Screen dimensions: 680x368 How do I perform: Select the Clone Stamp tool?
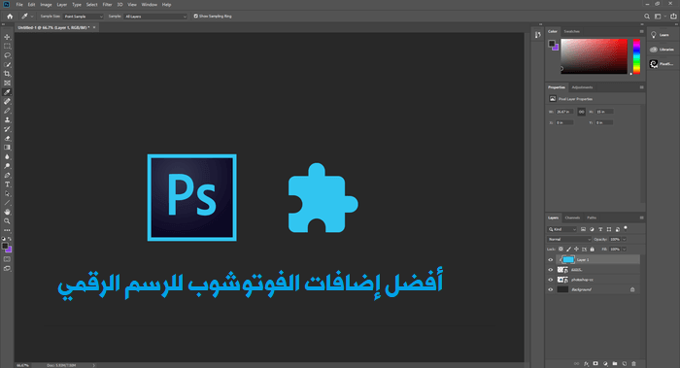click(7, 120)
